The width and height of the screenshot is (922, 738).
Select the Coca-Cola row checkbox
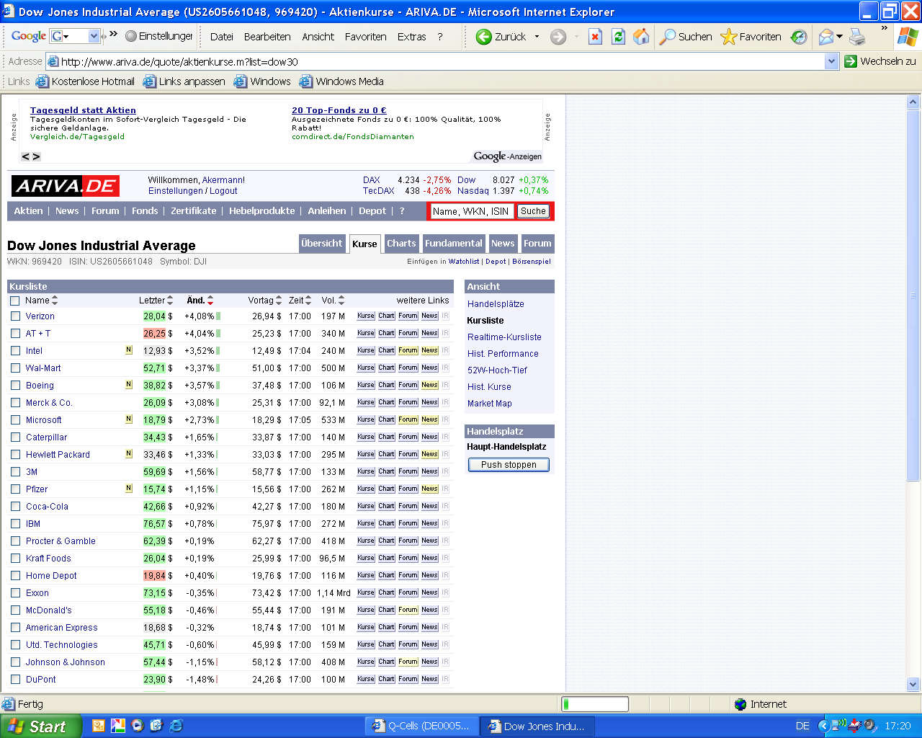[15, 507]
